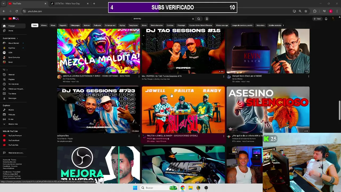Open Mauro Stendel subscription channel

13,43
